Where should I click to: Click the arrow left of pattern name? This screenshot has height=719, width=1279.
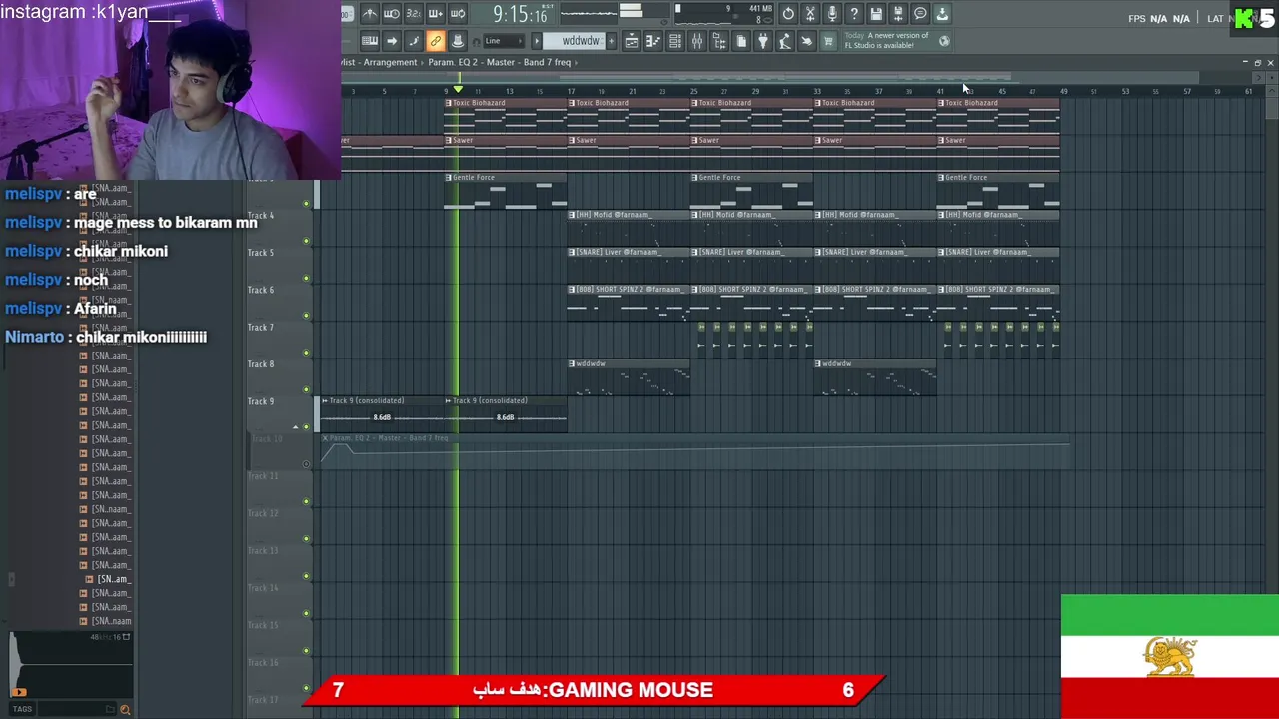[x=537, y=41]
